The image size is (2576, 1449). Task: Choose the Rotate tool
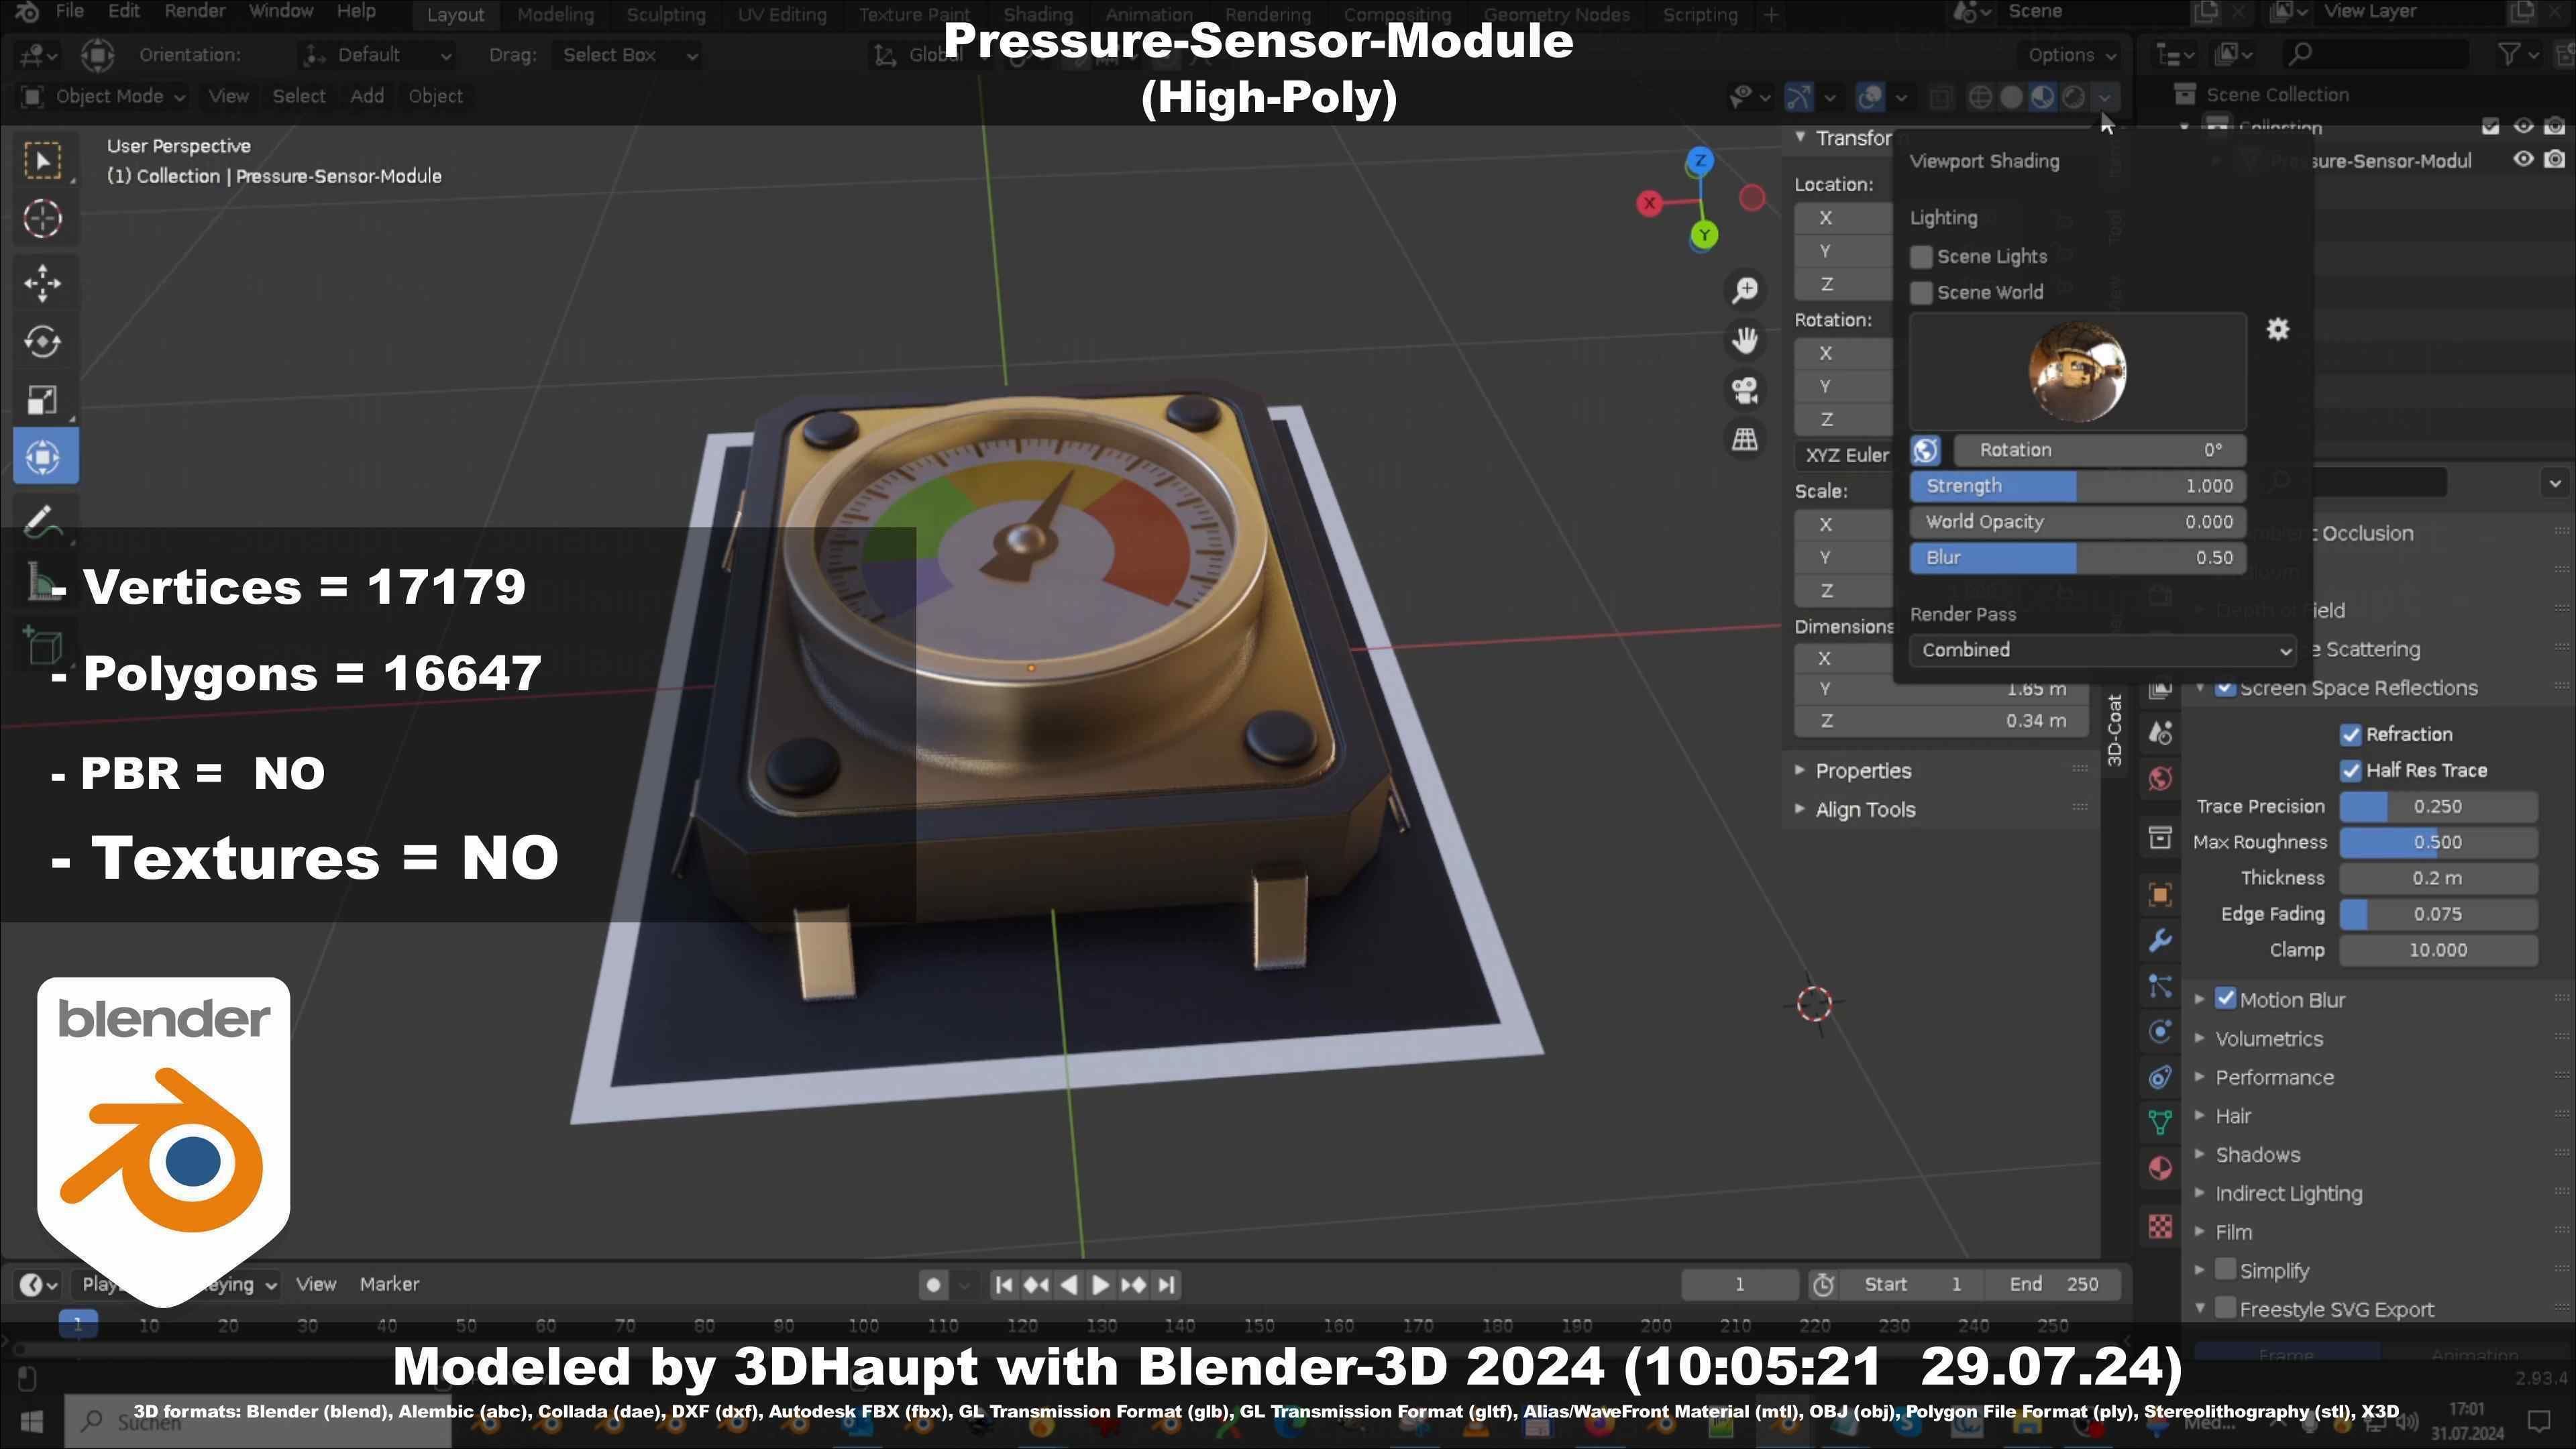click(43, 342)
